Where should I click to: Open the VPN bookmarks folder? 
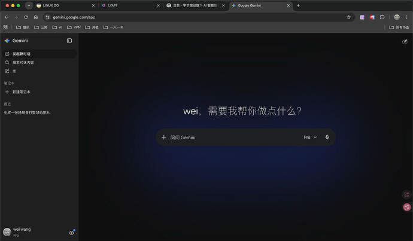click(74, 27)
